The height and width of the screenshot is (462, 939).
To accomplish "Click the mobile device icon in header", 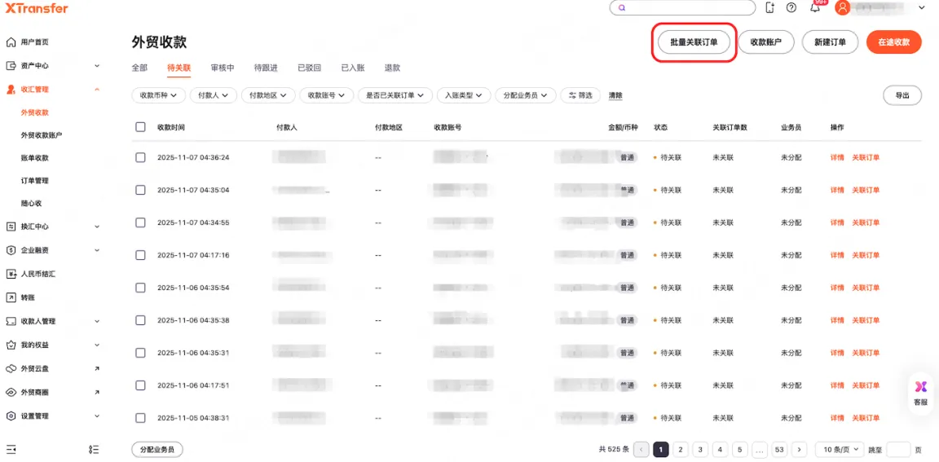I will point(770,8).
